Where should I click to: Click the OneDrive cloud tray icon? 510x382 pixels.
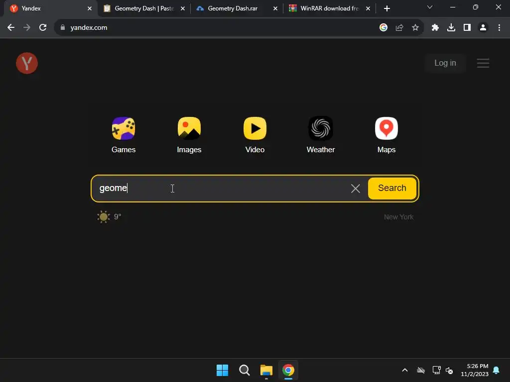pos(421,370)
